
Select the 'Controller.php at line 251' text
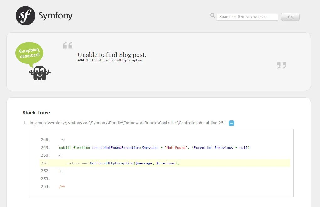point(202,123)
